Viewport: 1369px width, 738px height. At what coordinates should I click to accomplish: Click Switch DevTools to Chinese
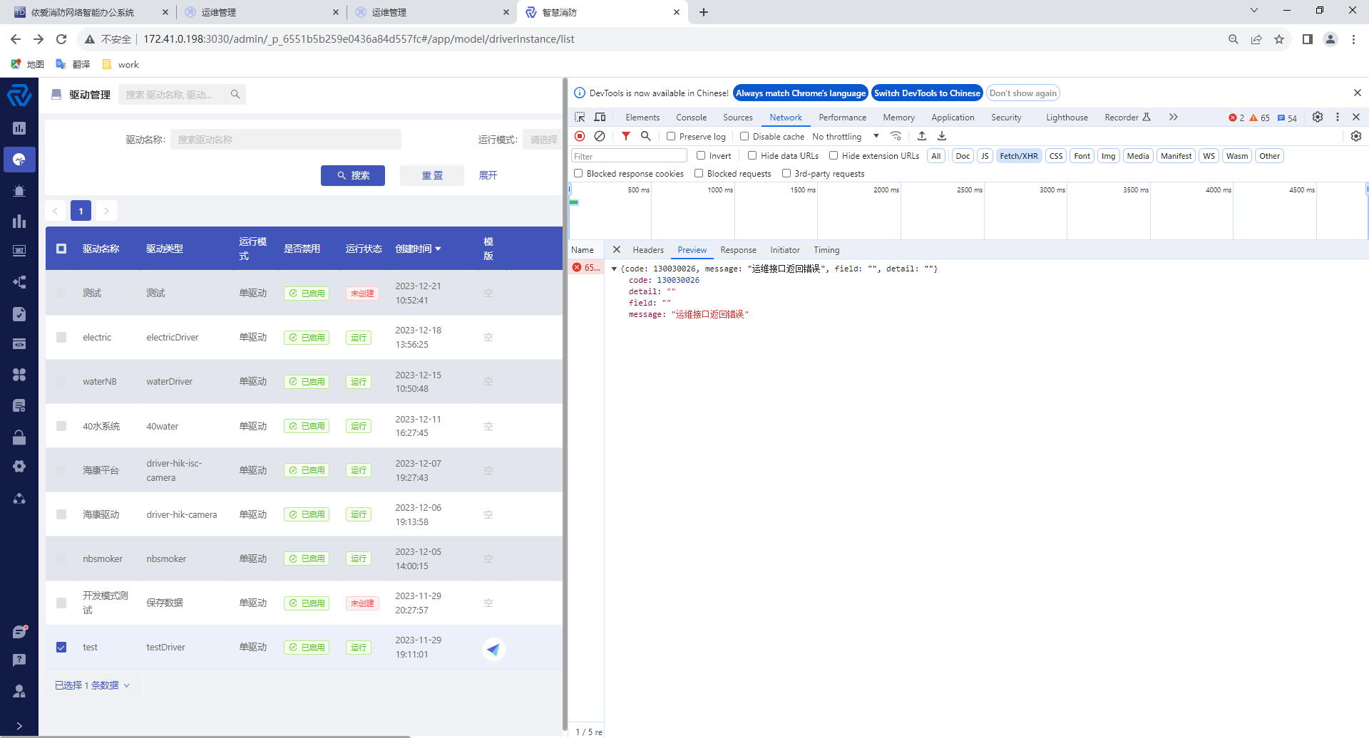pos(927,93)
